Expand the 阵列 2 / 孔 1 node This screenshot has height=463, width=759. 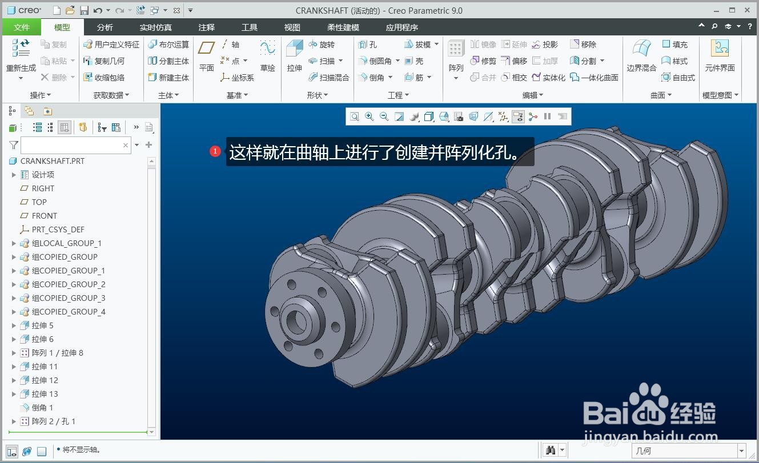coord(14,421)
